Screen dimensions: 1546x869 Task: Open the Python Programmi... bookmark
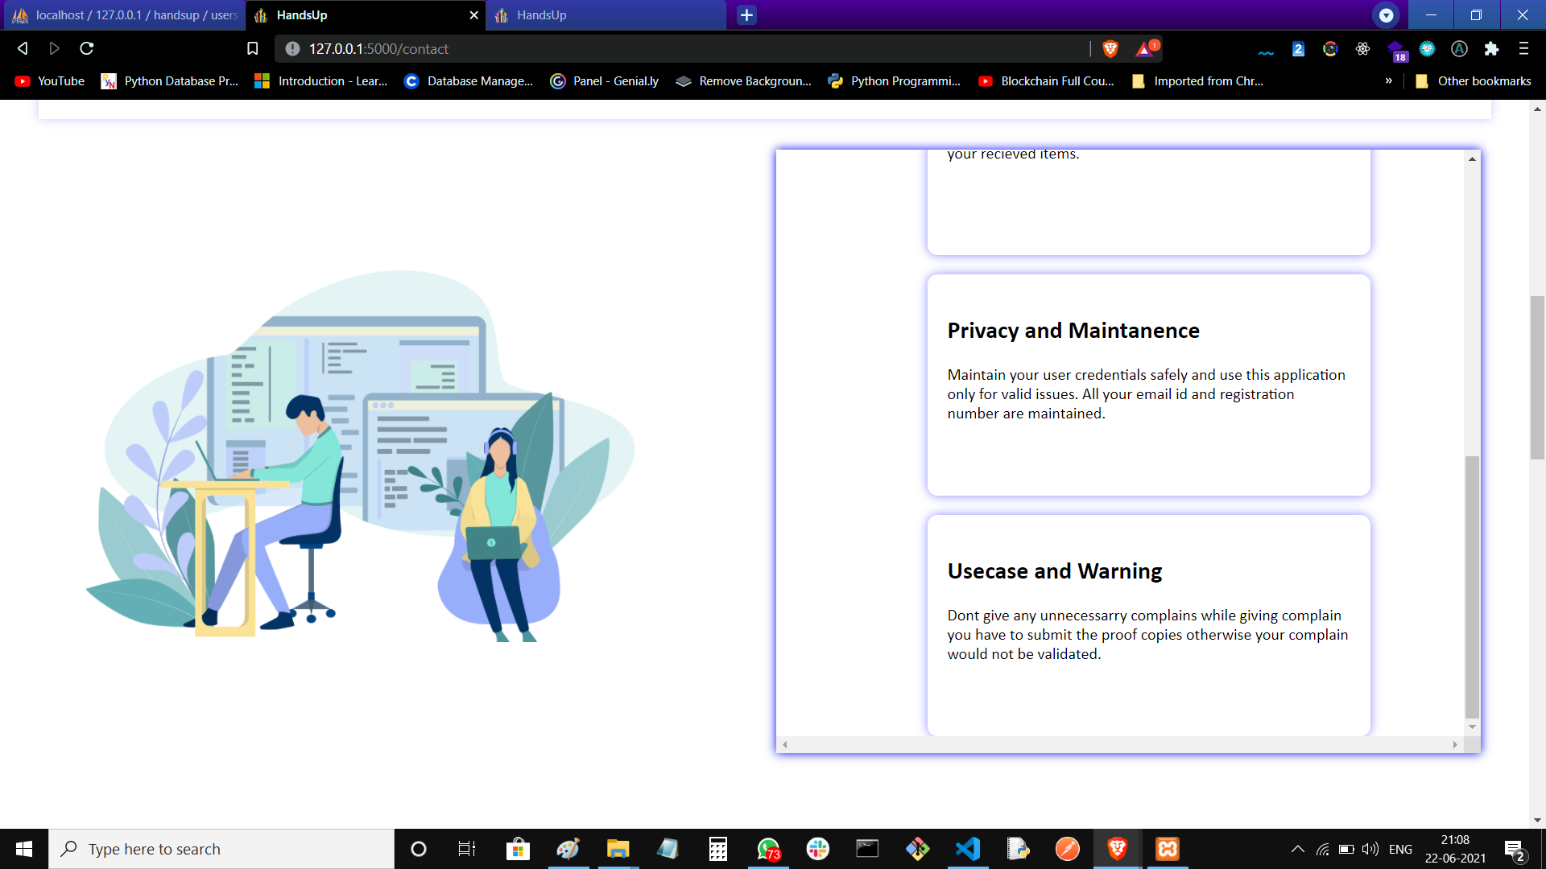[x=894, y=81]
